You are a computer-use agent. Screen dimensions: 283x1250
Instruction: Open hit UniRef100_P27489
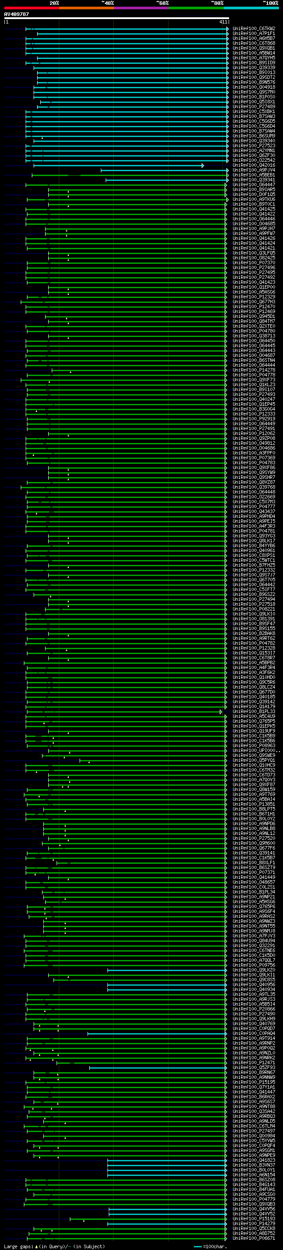click(254, 106)
